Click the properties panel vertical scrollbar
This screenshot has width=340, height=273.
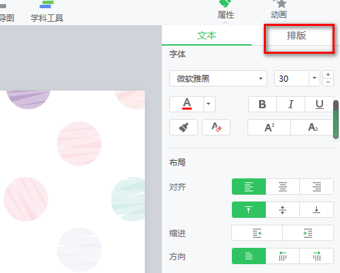click(336, 119)
